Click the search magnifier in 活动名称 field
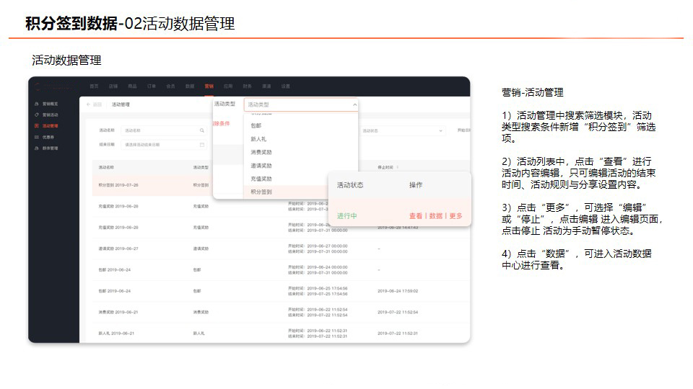693x389 pixels. click(x=202, y=130)
